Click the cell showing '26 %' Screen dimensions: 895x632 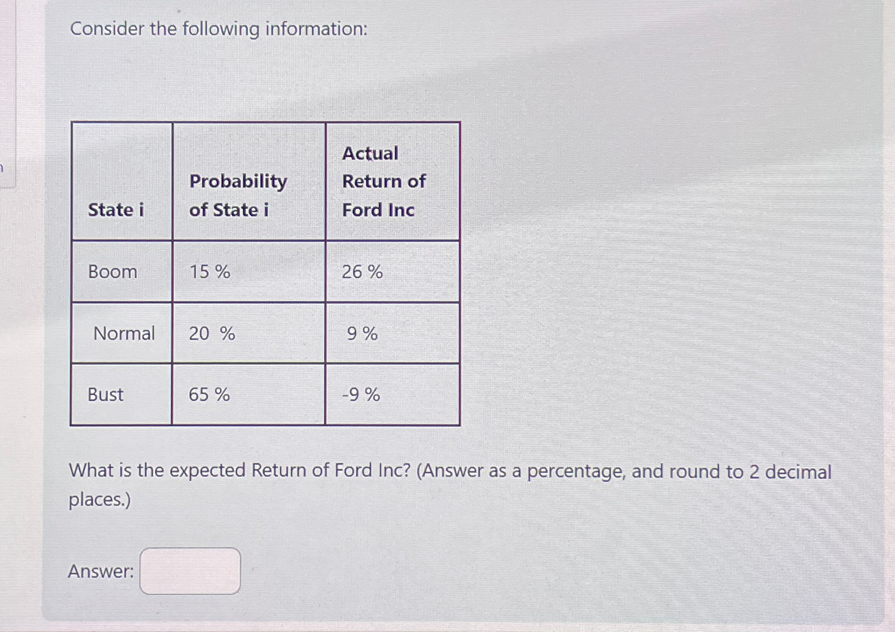coord(362,271)
